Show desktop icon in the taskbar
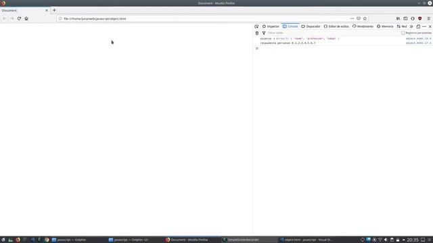The height and width of the screenshot is (243, 433). click(422, 240)
